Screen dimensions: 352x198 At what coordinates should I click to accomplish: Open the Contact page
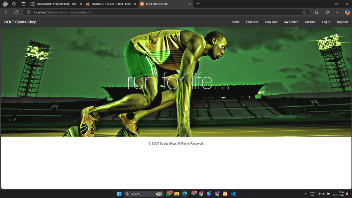310,22
